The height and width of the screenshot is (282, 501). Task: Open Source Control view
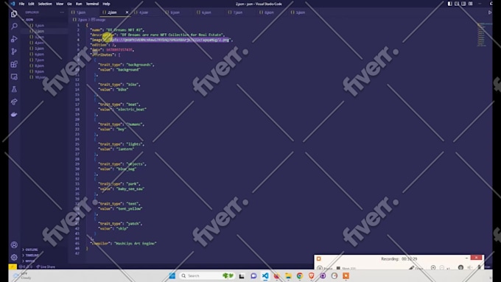14,52
